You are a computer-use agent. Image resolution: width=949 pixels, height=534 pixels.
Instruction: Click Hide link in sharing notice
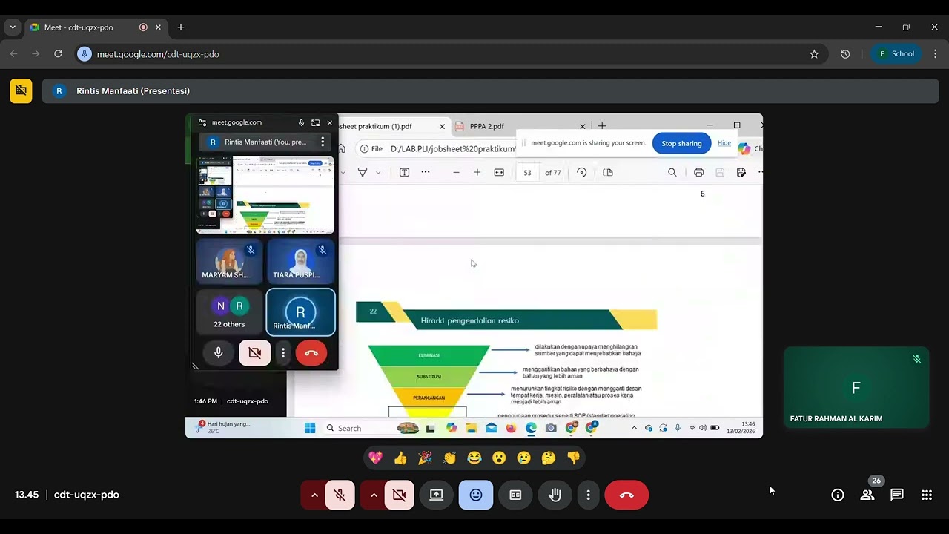point(724,143)
